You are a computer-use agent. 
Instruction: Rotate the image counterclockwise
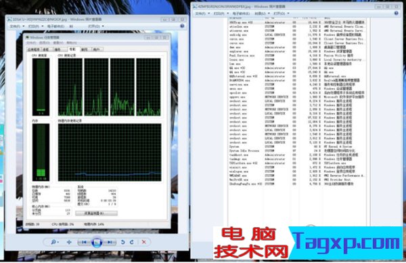[x=122, y=242]
